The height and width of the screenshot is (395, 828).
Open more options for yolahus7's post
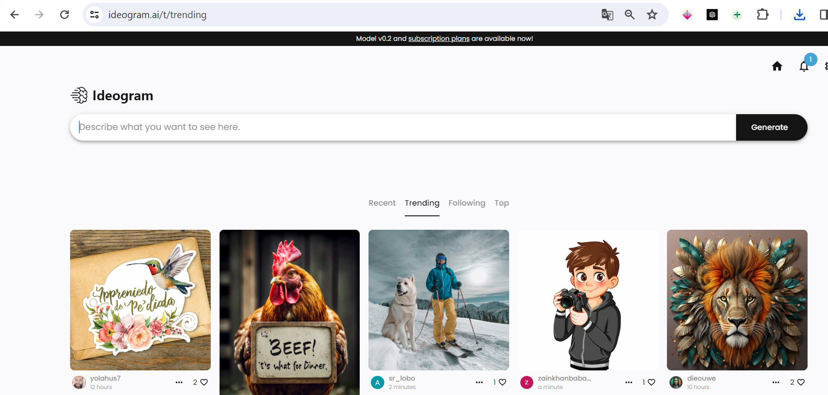coord(179,382)
